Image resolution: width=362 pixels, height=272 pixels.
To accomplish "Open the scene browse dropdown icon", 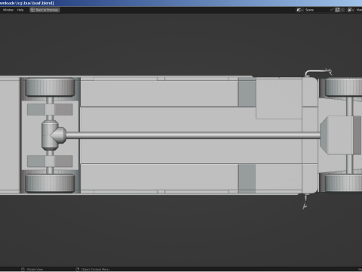I will click(x=299, y=10).
